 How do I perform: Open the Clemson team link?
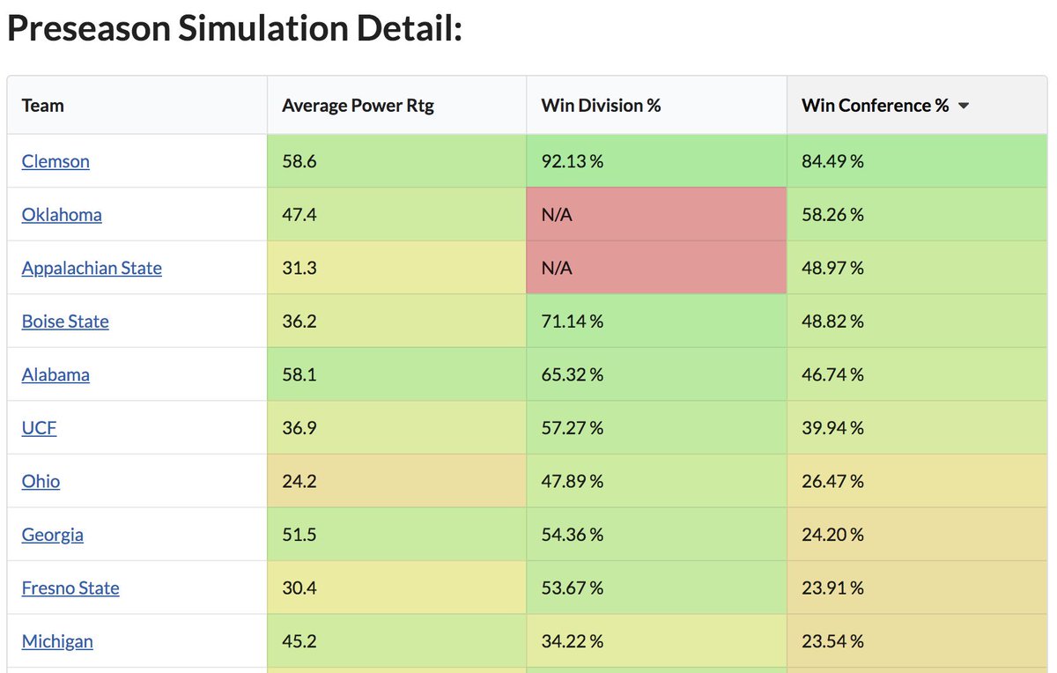click(55, 161)
